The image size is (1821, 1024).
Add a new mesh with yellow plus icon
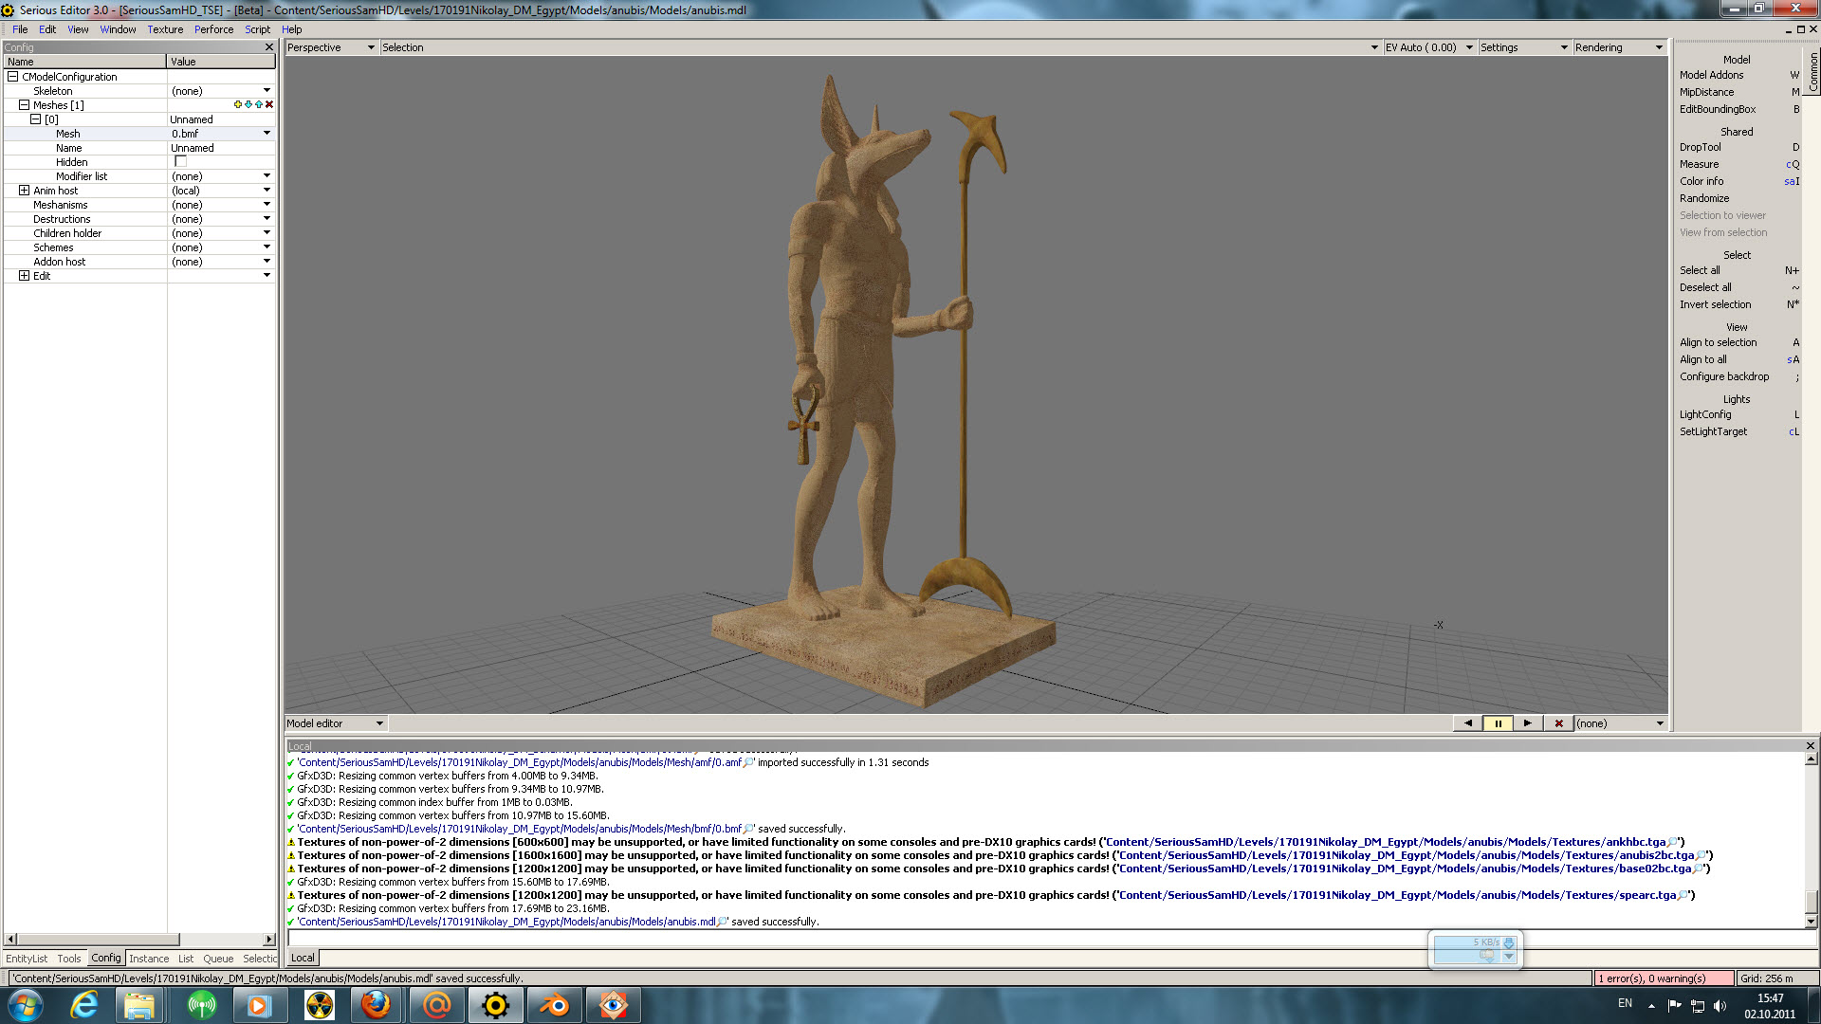click(237, 105)
